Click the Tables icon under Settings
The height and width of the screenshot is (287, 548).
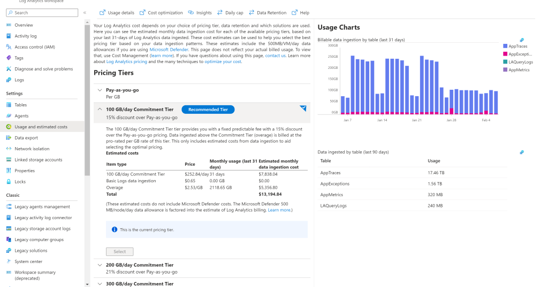(x=9, y=105)
